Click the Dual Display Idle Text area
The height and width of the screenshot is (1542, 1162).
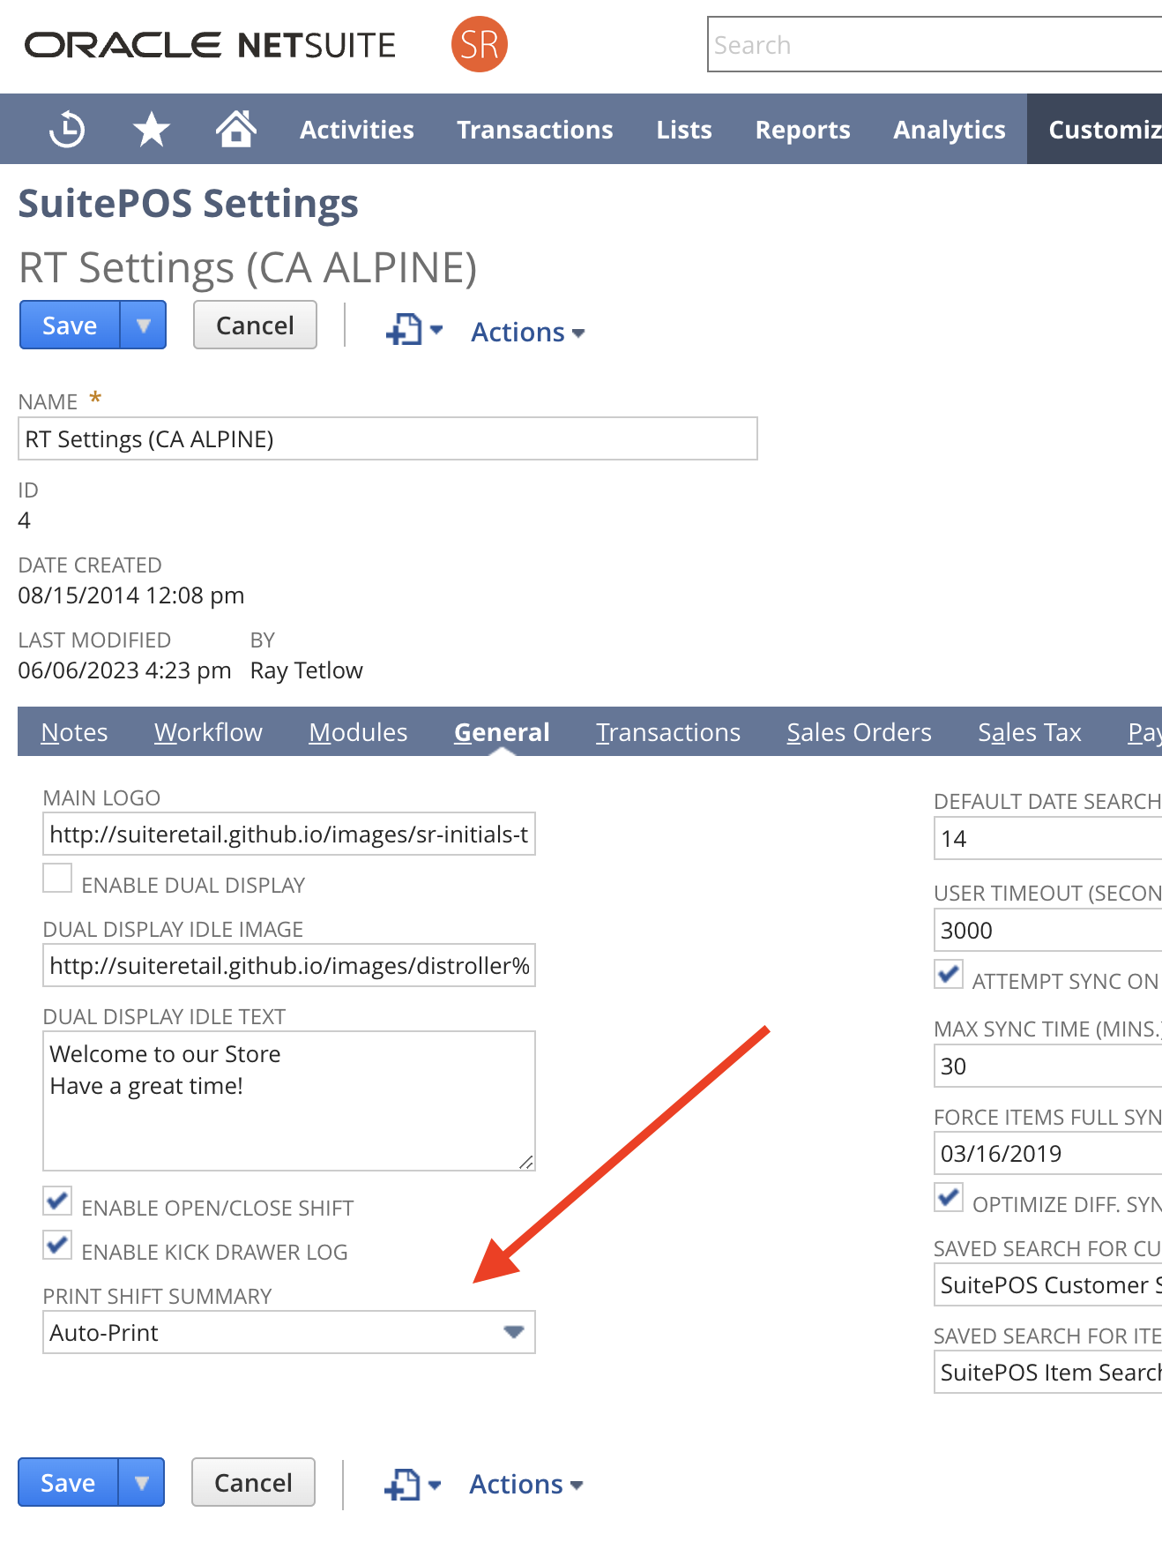coord(289,1101)
